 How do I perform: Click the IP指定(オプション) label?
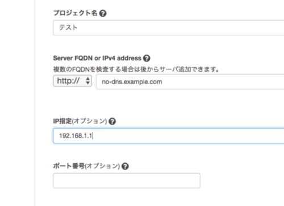click(x=80, y=121)
